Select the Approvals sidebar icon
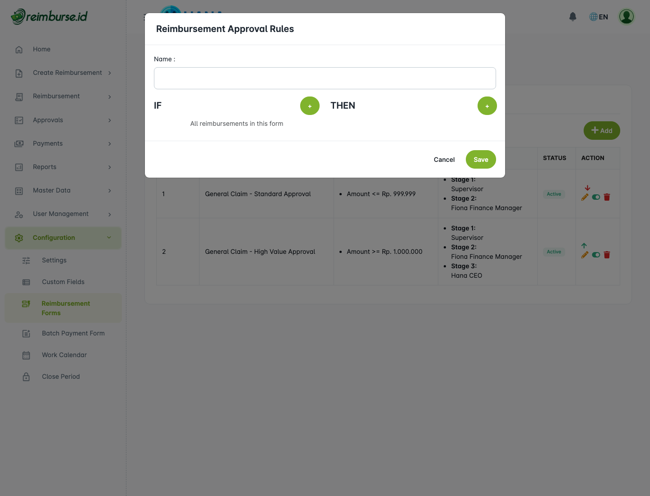Image resolution: width=650 pixels, height=496 pixels. (x=19, y=120)
